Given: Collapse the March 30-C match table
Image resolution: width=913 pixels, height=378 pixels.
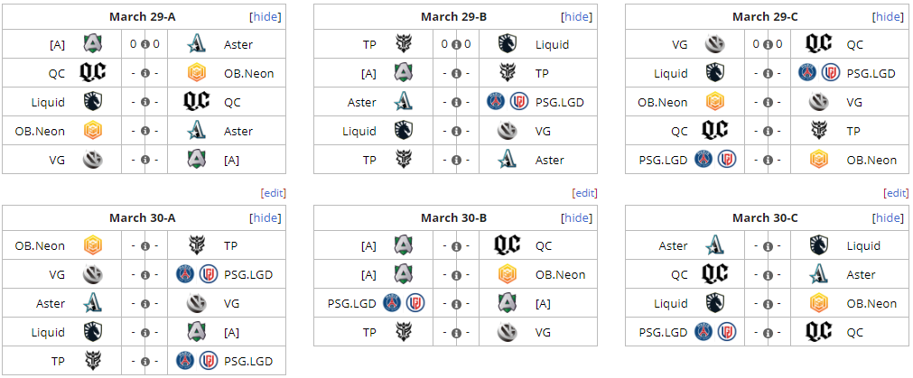Looking at the screenshot, I should coord(889,218).
